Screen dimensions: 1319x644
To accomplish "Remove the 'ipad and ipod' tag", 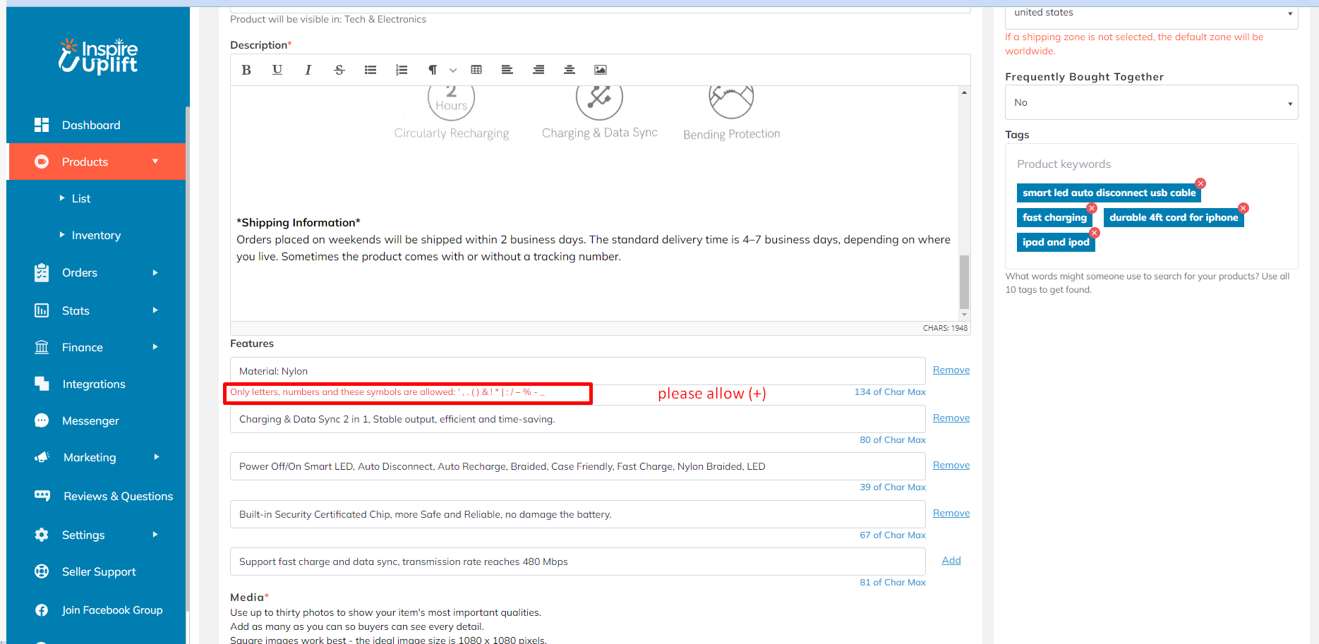I will click(1094, 233).
